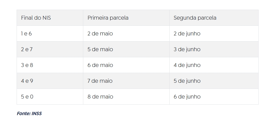
Task: Click the "Segunda parcela" column header
Action: pyautogui.click(x=195, y=18)
